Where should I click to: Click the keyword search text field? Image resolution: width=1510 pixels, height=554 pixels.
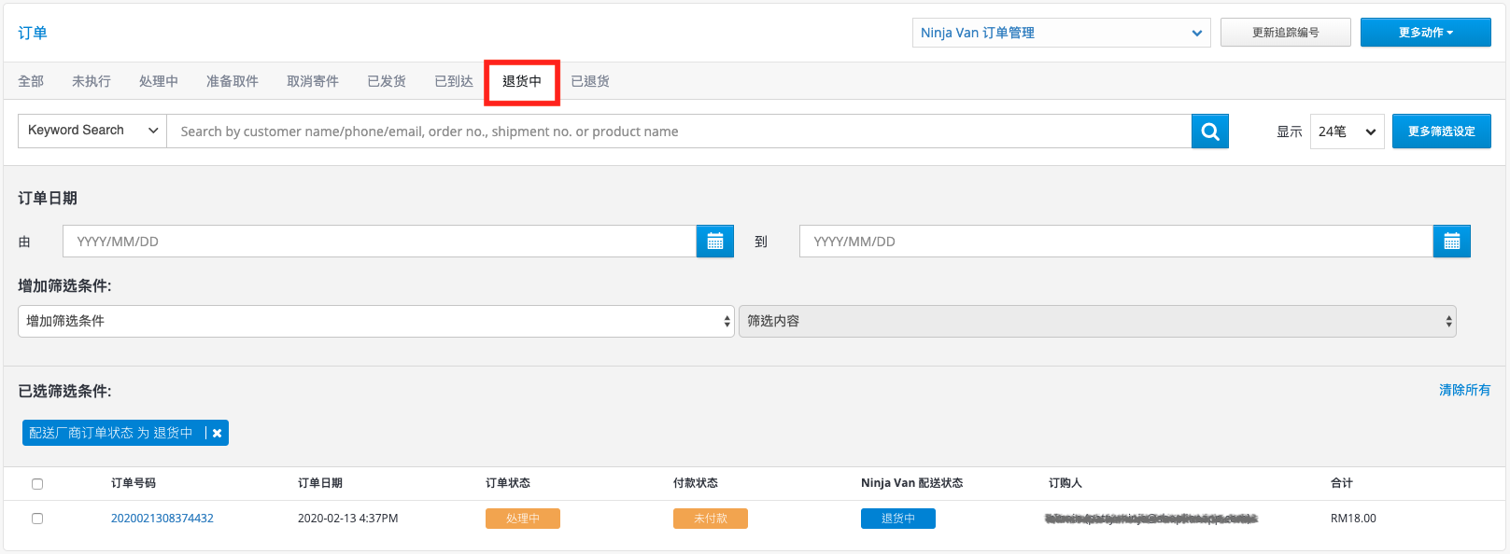coord(679,132)
